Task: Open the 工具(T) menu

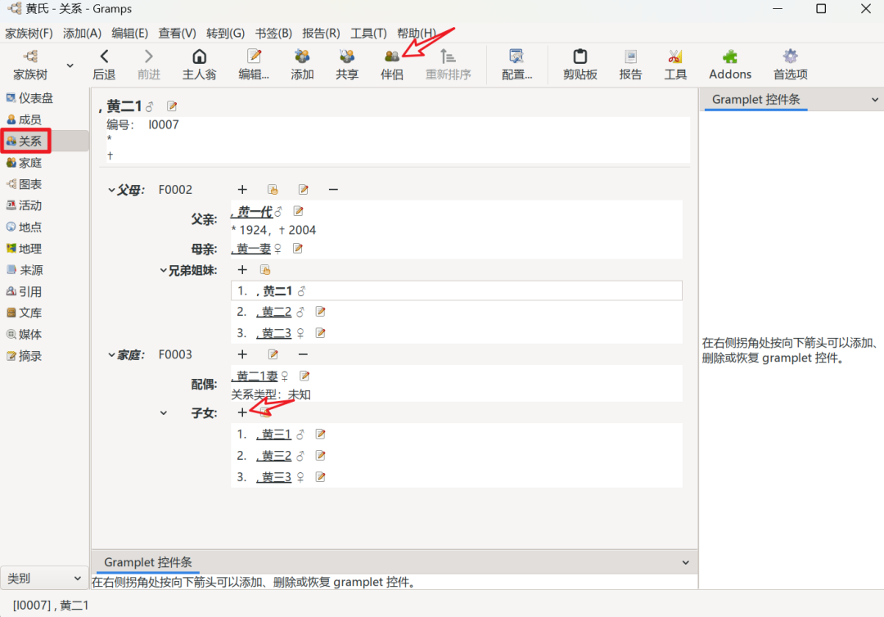Action: [368, 33]
